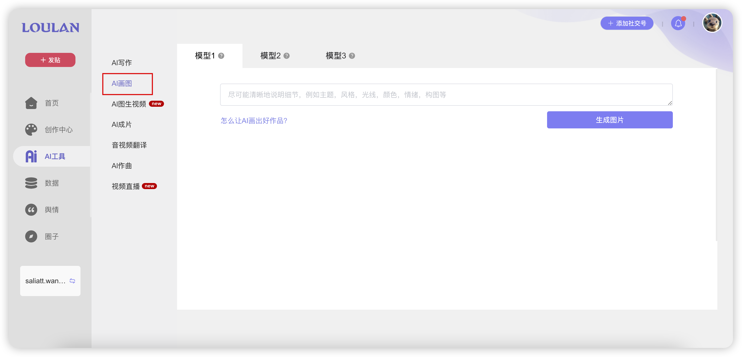Select AI工具 in the sidebar
This screenshot has height=357, width=742.
(x=55, y=156)
